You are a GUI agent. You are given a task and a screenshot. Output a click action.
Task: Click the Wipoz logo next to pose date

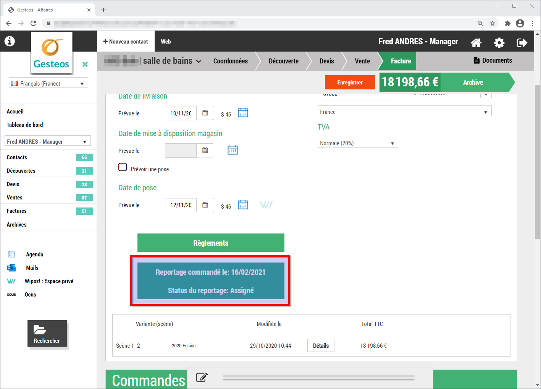(266, 205)
